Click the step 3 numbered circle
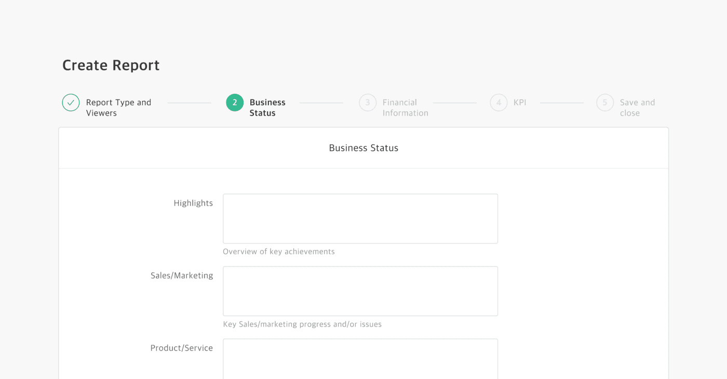Image resolution: width=727 pixels, height=379 pixels. pyautogui.click(x=367, y=102)
